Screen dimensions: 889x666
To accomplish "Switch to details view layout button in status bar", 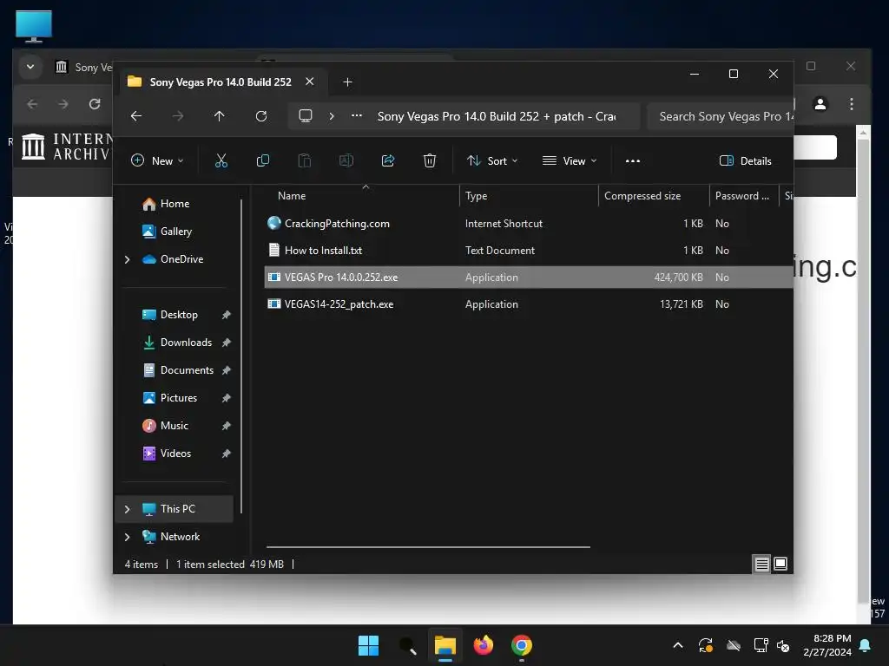I will coord(762,564).
